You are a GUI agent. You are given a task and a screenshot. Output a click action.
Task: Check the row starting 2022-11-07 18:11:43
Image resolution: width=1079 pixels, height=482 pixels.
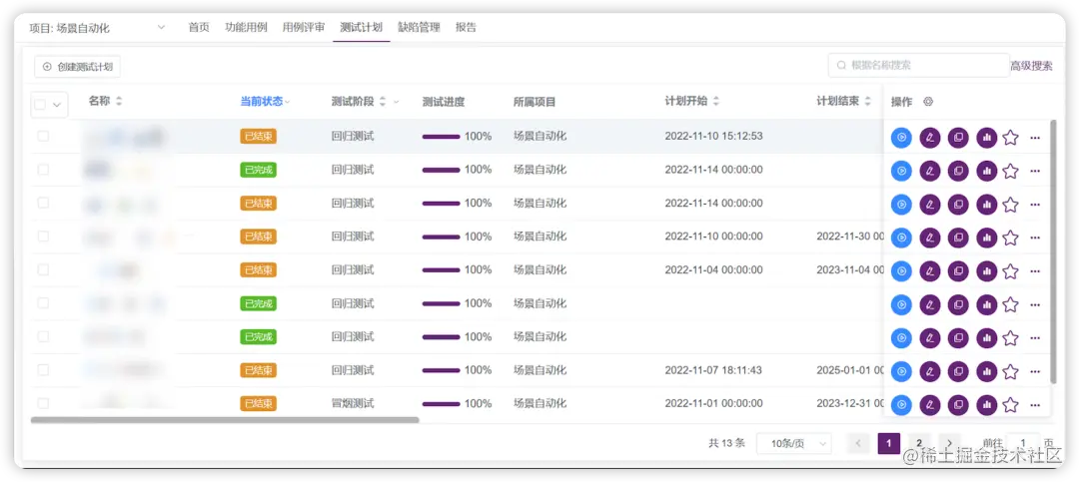point(43,370)
